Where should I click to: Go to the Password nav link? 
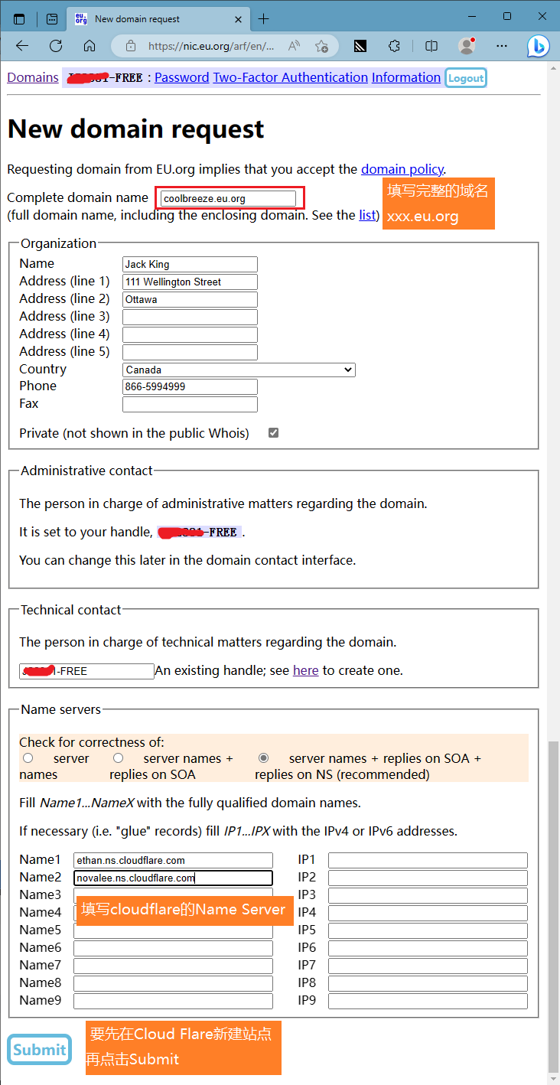(181, 77)
